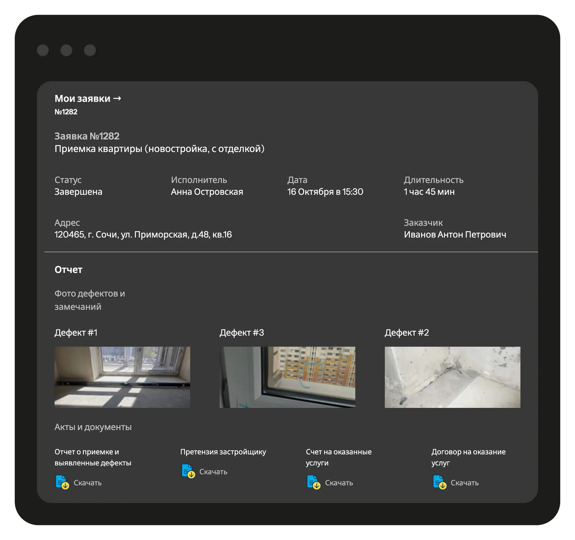Select the №1282 breadcrumb item
Screen dimensions: 575x540
click(x=66, y=112)
